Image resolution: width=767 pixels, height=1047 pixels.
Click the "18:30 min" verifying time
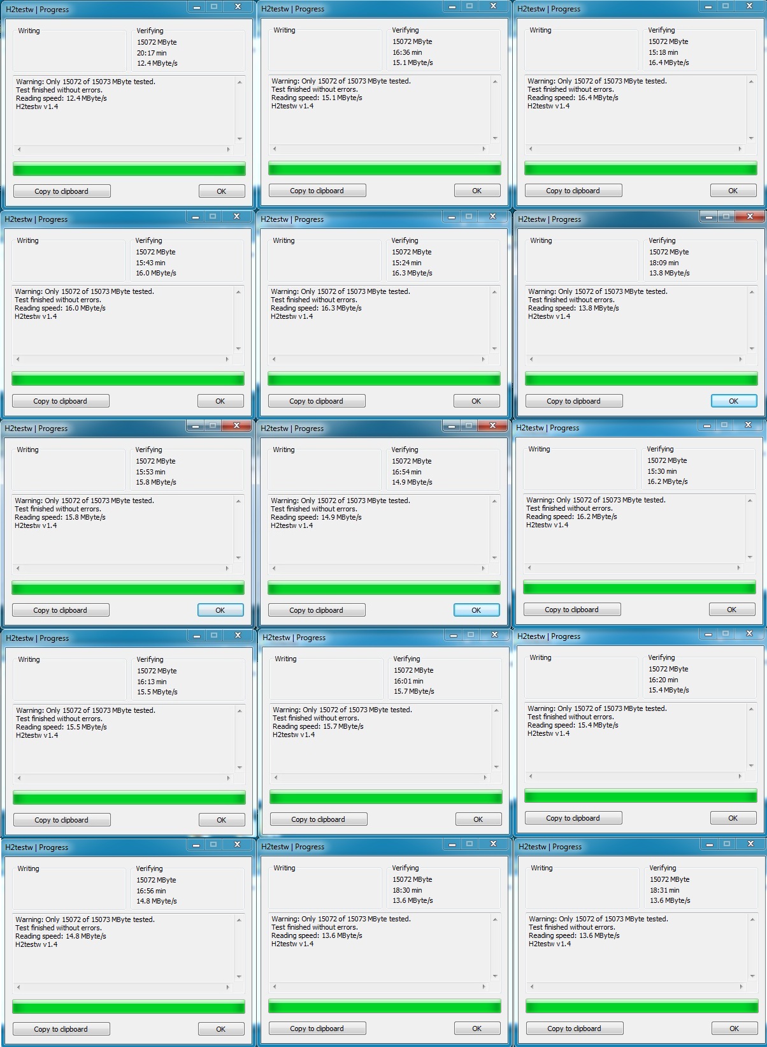[x=407, y=890]
